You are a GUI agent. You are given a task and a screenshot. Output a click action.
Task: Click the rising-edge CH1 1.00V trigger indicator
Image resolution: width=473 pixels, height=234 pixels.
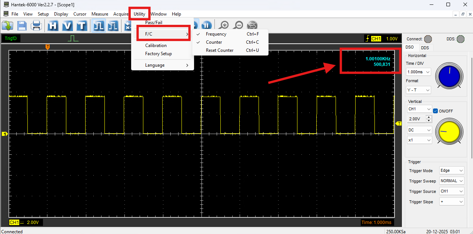pos(382,39)
